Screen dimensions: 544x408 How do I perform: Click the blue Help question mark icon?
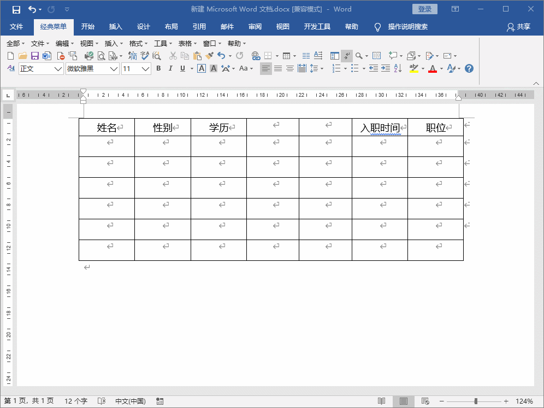point(469,68)
